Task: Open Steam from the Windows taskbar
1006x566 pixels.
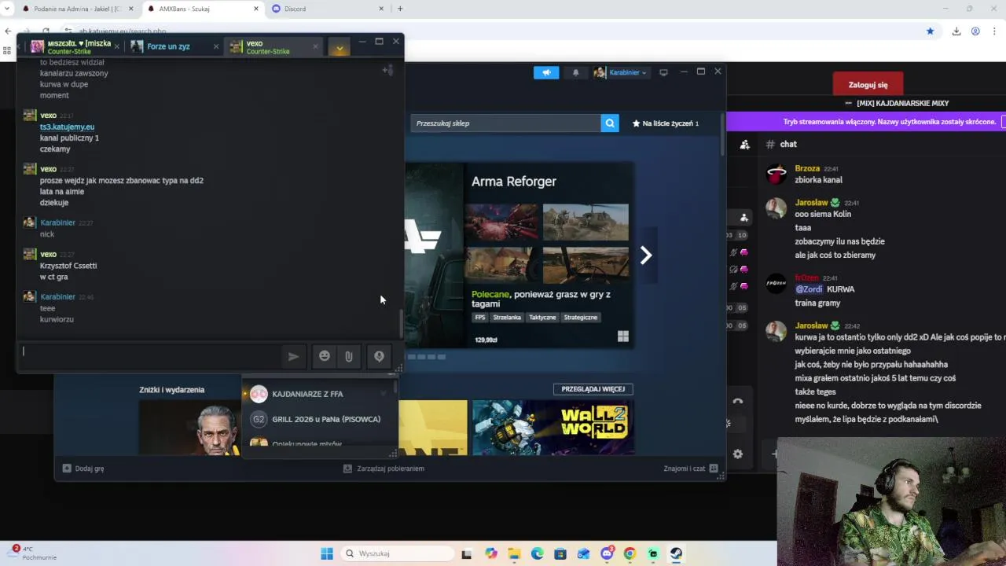Action: [676, 553]
